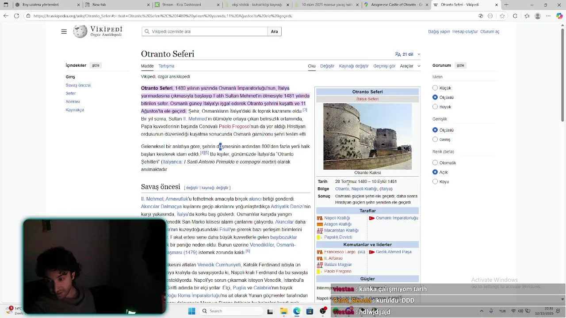Viewport: 566px width, 318px height.
Task: Click the site info lock icon
Action: coord(28,16)
